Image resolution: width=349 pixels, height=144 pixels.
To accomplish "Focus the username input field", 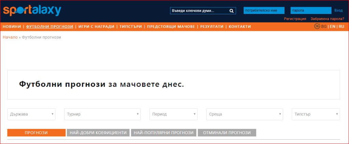I will pyautogui.click(x=264, y=11).
